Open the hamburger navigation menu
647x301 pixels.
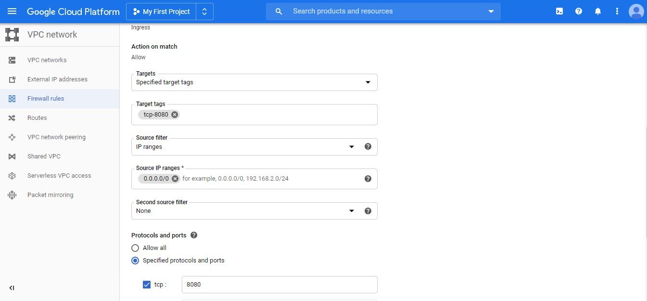[x=12, y=11]
